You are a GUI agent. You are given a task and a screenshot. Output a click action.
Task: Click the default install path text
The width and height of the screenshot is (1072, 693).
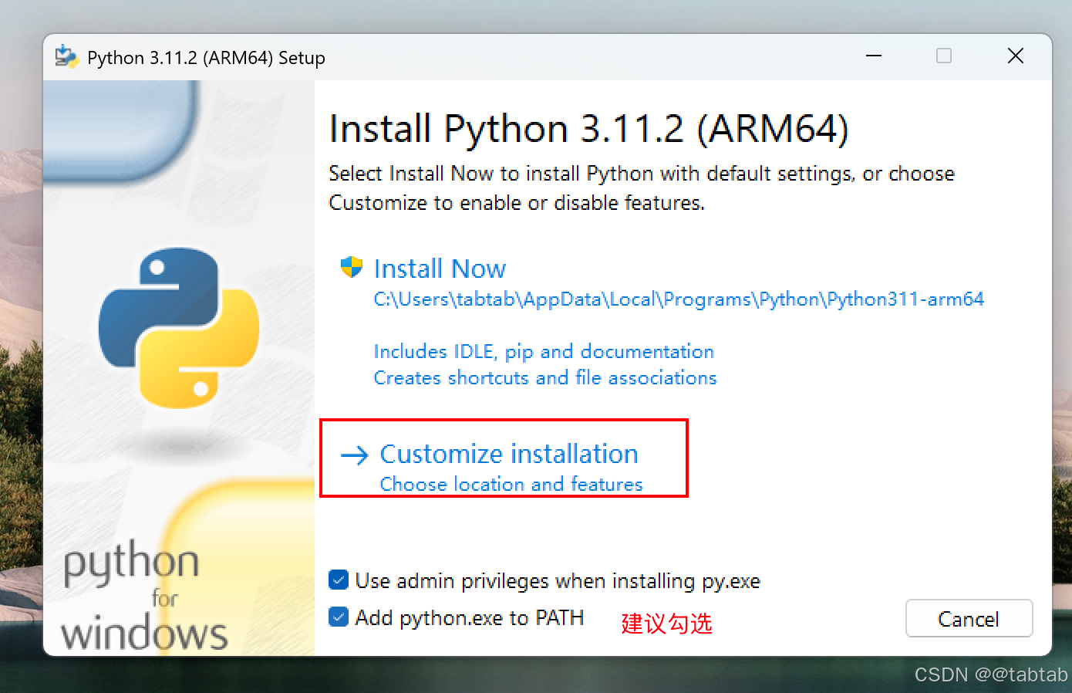[x=679, y=299]
